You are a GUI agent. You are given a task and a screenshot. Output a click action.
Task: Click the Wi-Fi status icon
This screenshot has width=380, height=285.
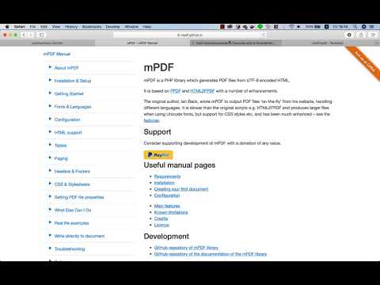(291, 27)
